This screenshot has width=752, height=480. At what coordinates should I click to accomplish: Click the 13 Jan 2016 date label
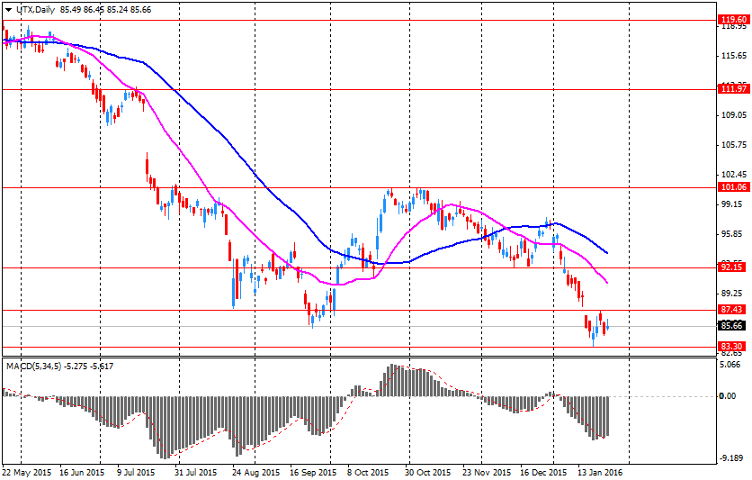tap(600, 473)
